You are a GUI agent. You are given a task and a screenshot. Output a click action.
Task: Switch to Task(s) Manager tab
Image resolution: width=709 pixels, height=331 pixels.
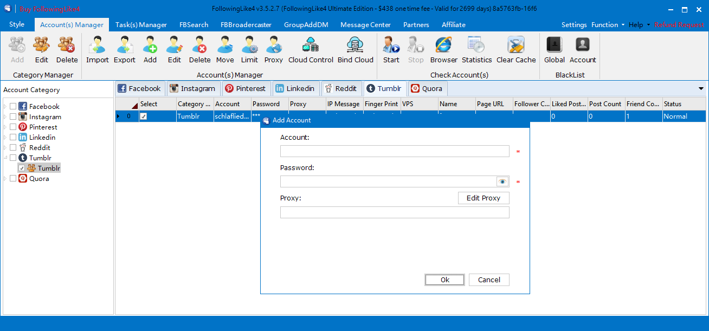[141, 25]
